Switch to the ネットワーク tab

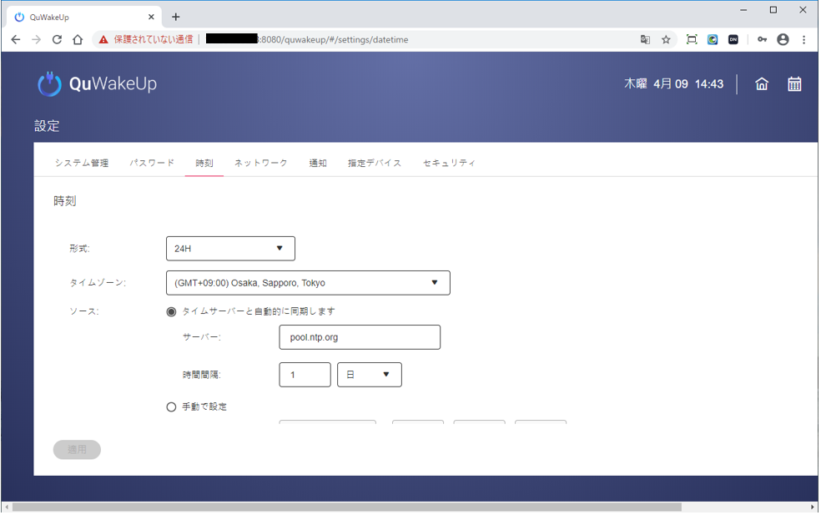click(260, 163)
